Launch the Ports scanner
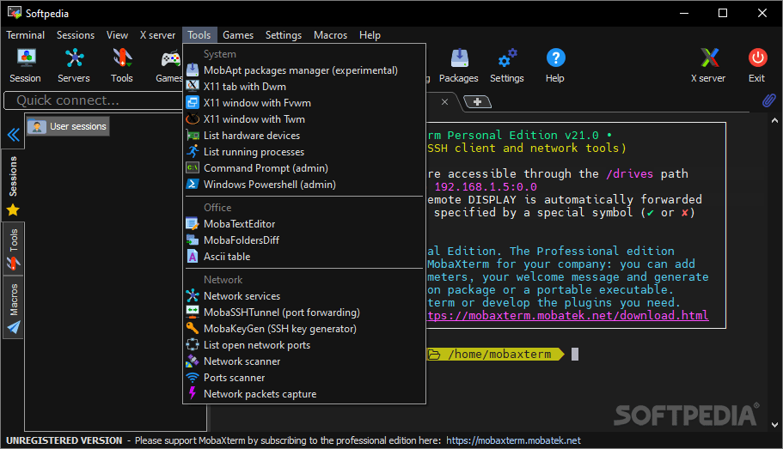Screen dimensions: 783x449 [304, 378]
